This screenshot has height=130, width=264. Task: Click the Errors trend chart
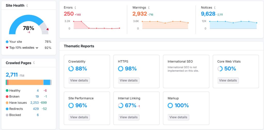pyautogui.click(x=97, y=25)
